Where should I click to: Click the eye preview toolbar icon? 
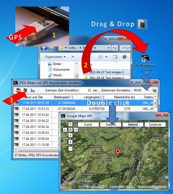click(33, 90)
